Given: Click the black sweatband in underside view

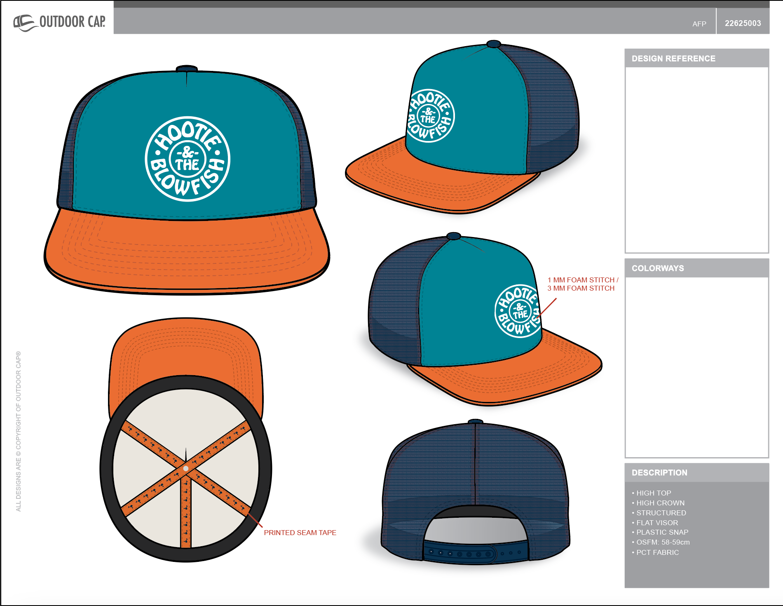Looking at the screenshot, I should 186,382.
